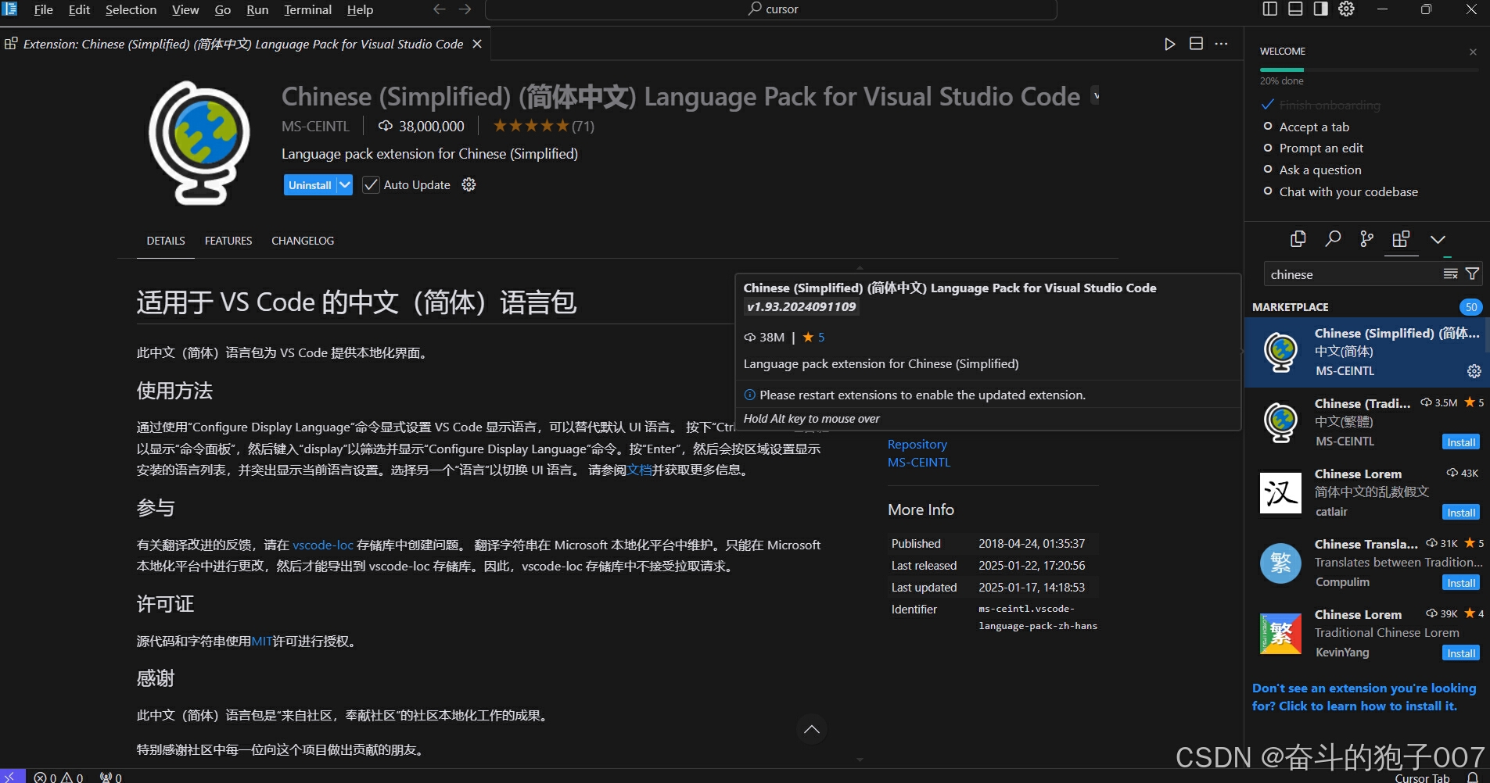Open the Search magnifier icon in sidebar
The height and width of the screenshot is (783, 1490).
pos(1333,239)
